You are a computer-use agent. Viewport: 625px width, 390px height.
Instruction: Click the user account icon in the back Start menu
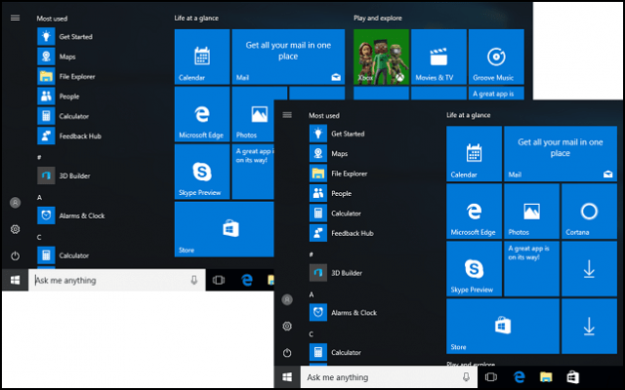16,203
